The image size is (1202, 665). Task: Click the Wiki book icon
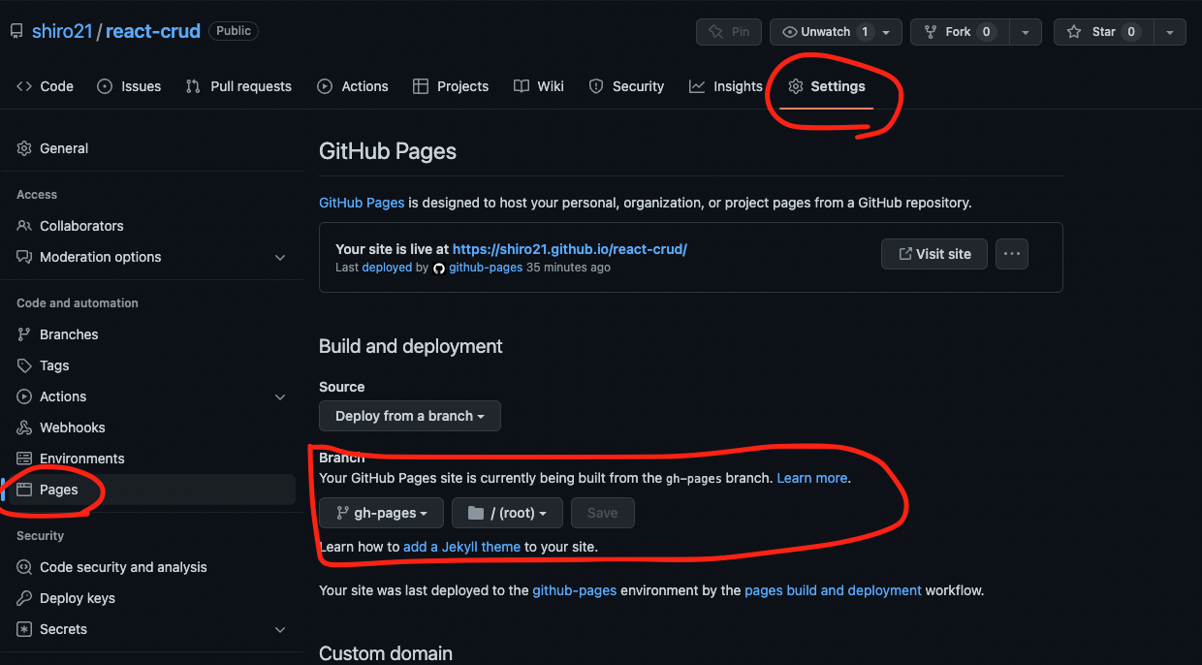point(522,86)
